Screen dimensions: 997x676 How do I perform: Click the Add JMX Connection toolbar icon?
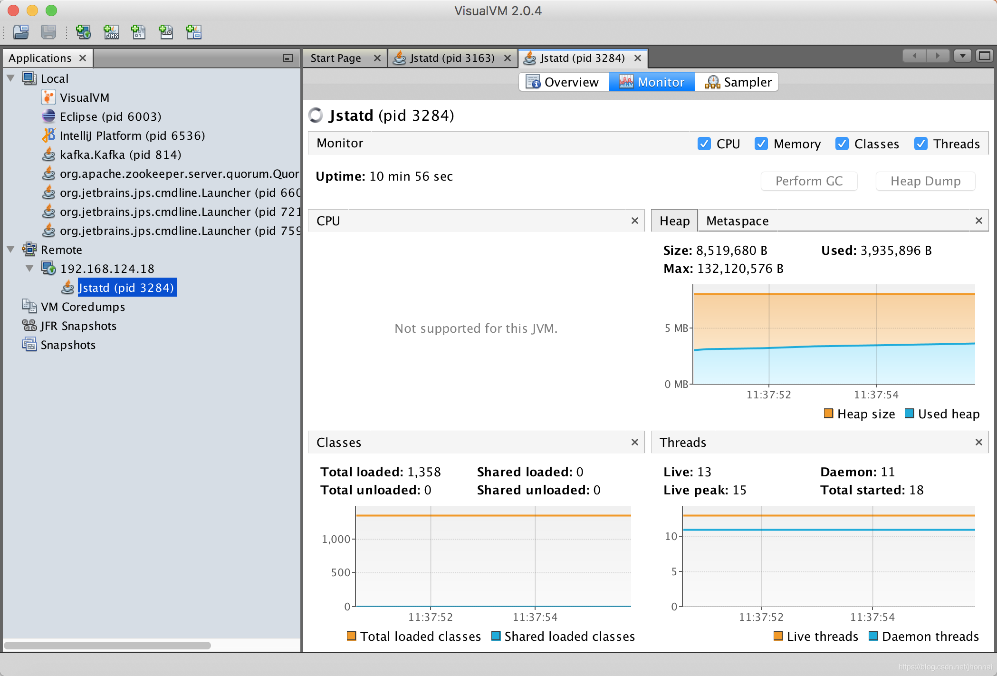pyautogui.click(x=111, y=32)
